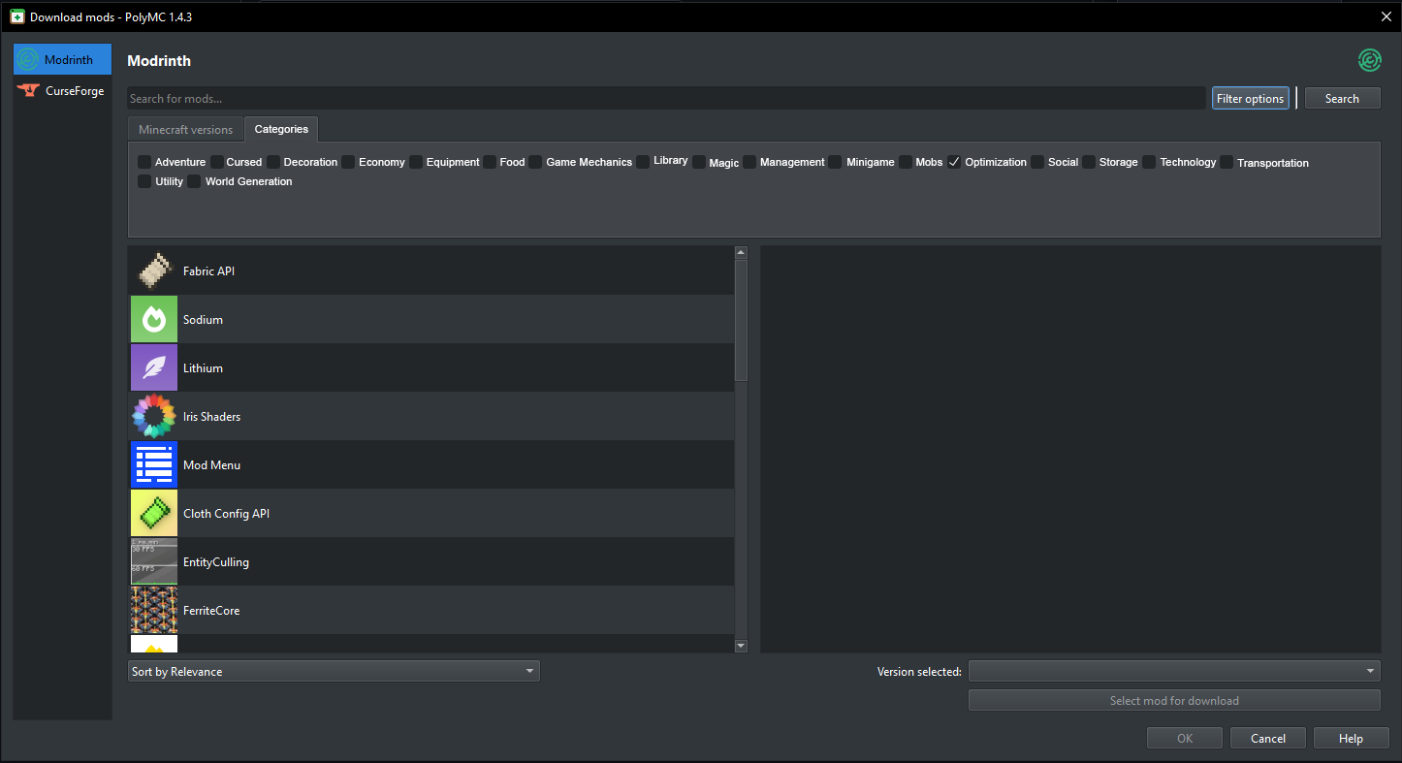
Task: Select the Fabric API mod icon
Action: pyautogui.click(x=153, y=270)
